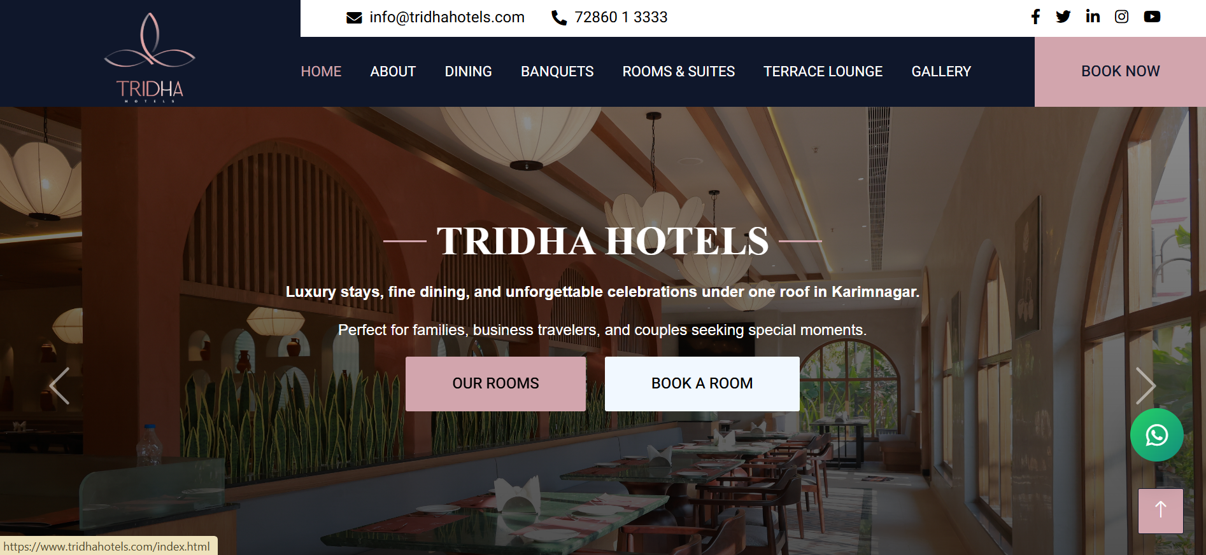Open the Facebook social icon

tap(1035, 17)
